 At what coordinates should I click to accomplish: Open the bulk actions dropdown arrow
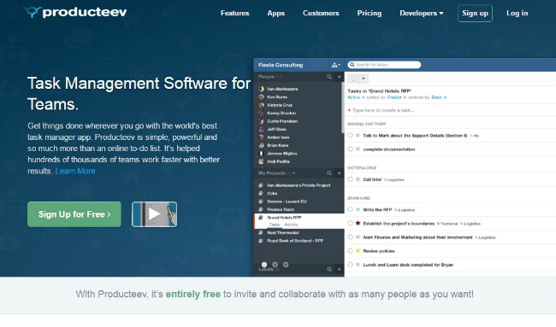click(x=364, y=79)
